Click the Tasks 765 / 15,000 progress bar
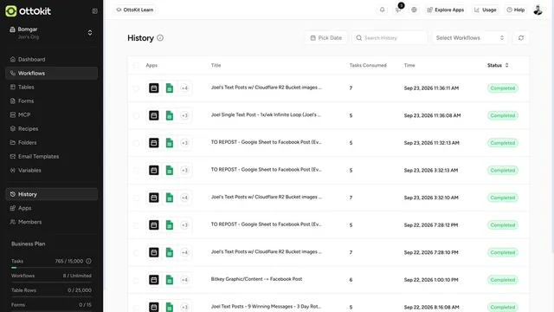Viewport: 554px width, 312px height. click(x=51, y=268)
